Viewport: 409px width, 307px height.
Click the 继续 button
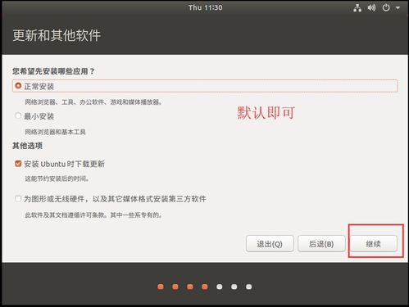pos(374,244)
